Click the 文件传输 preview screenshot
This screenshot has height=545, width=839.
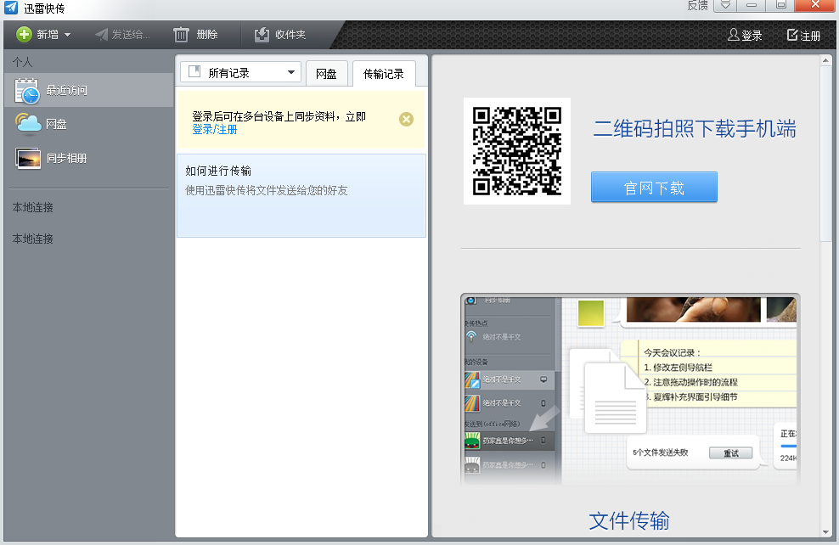click(630, 390)
